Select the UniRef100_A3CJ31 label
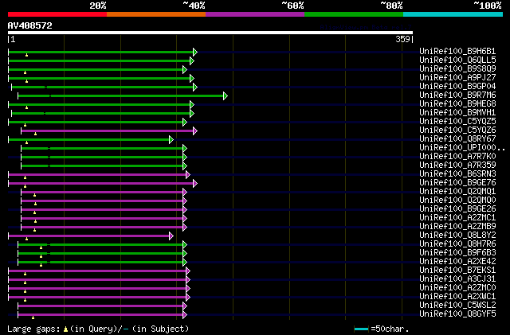510x335 pixels. pos(457,279)
